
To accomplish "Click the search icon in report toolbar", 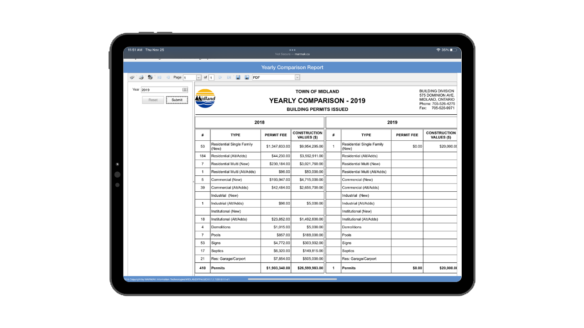I will pos(132,77).
